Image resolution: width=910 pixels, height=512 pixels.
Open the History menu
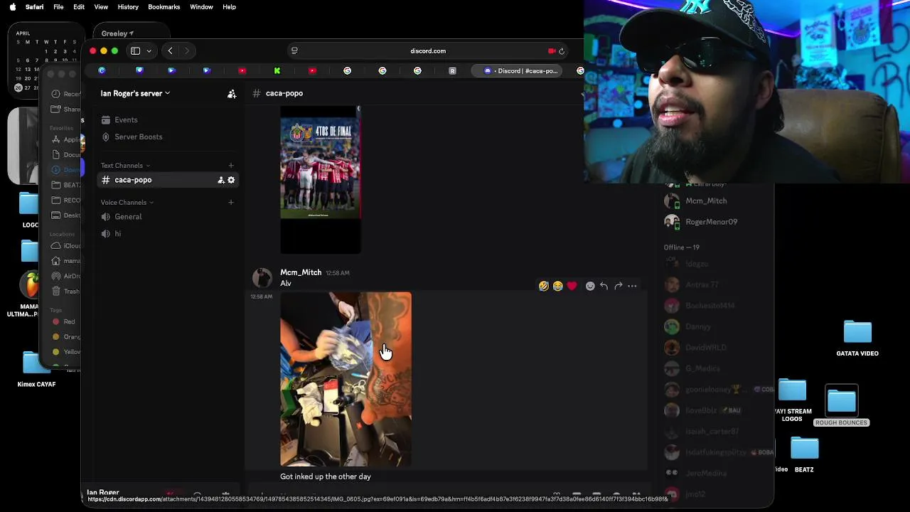coord(128,7)
